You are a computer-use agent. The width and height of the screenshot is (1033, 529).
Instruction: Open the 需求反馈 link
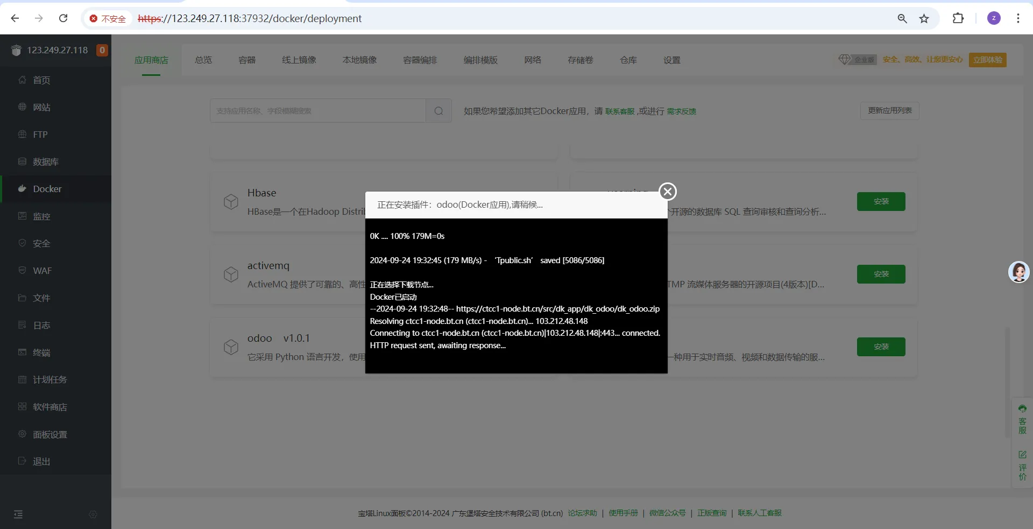[x=682, y=111]
